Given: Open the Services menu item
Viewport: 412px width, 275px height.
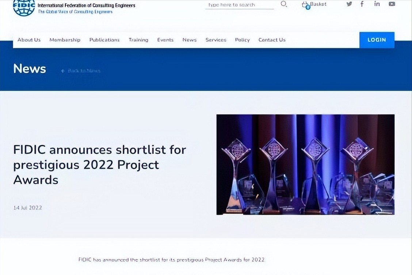Looking at the screenshot, I should [216, 40].
